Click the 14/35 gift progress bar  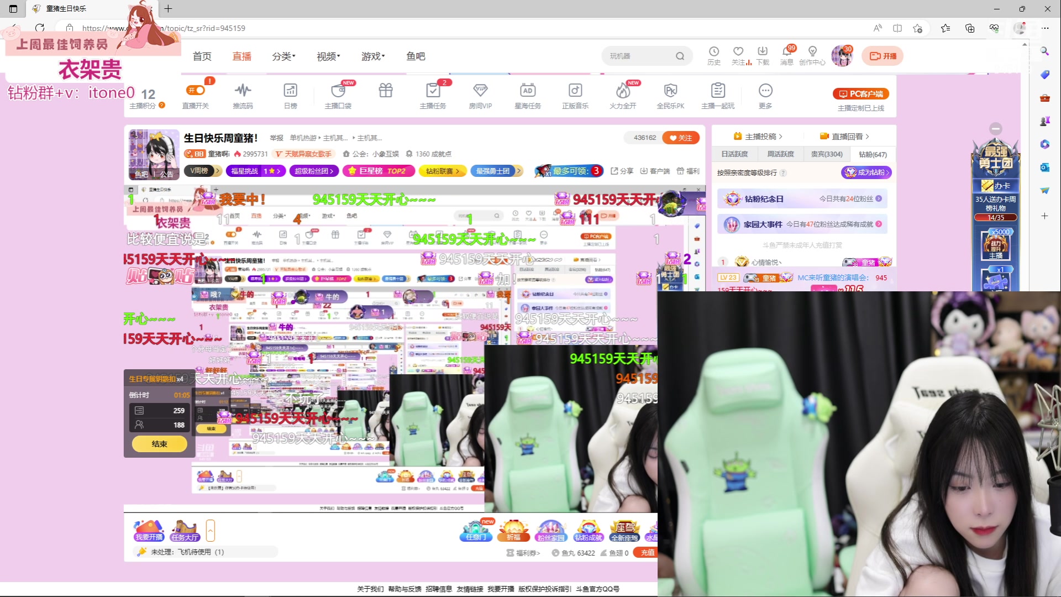[995, 217]
